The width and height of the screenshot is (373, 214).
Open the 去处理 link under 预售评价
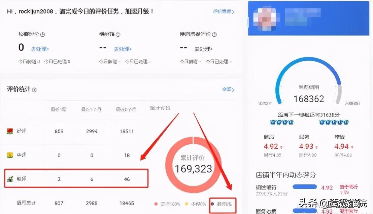(39, 48)
